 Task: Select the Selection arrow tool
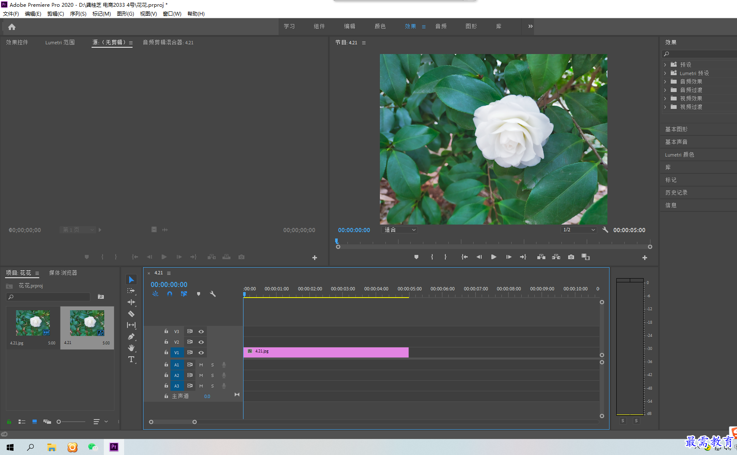tap(131, 280)
